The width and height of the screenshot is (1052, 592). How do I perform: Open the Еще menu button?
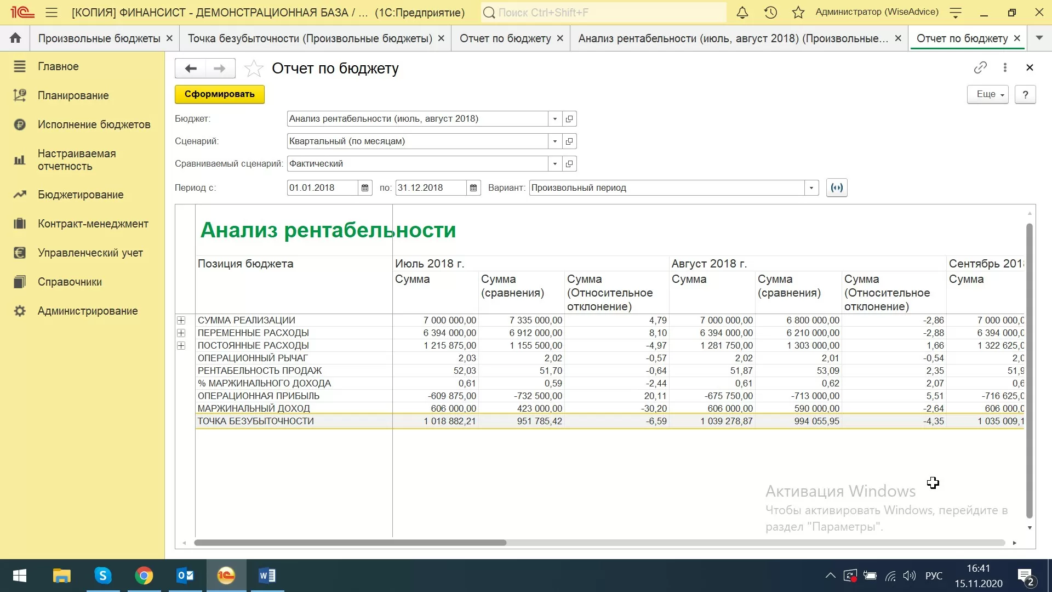coord(987,94)
